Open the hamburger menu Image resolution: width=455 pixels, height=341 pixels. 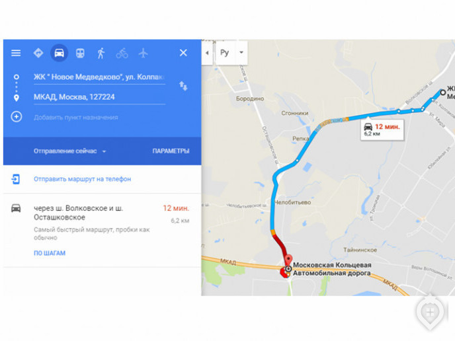point(16,53)
